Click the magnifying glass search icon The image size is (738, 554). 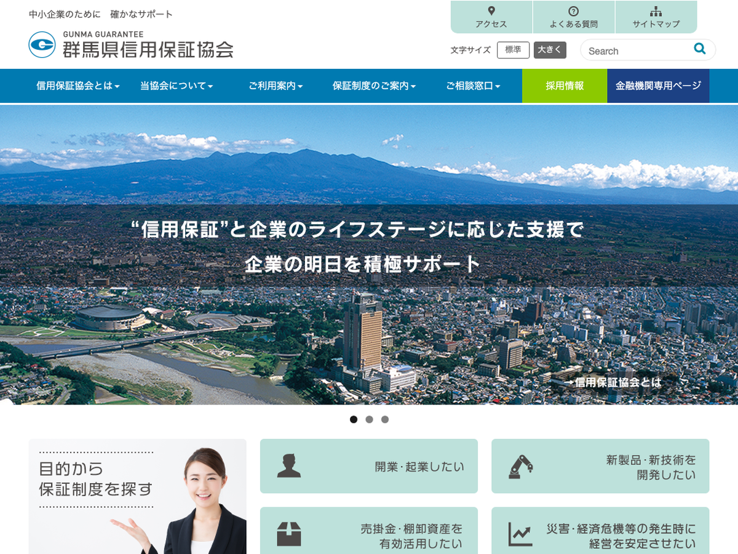pyautogui.click(x=699, y=49)
